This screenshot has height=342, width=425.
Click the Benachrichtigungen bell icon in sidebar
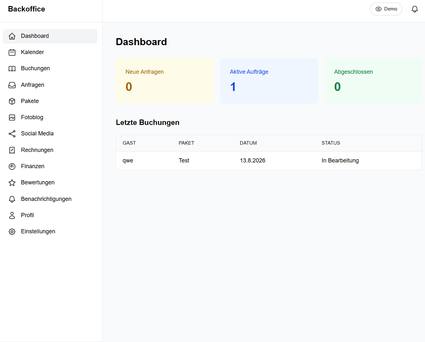click(x=12, y=199)
